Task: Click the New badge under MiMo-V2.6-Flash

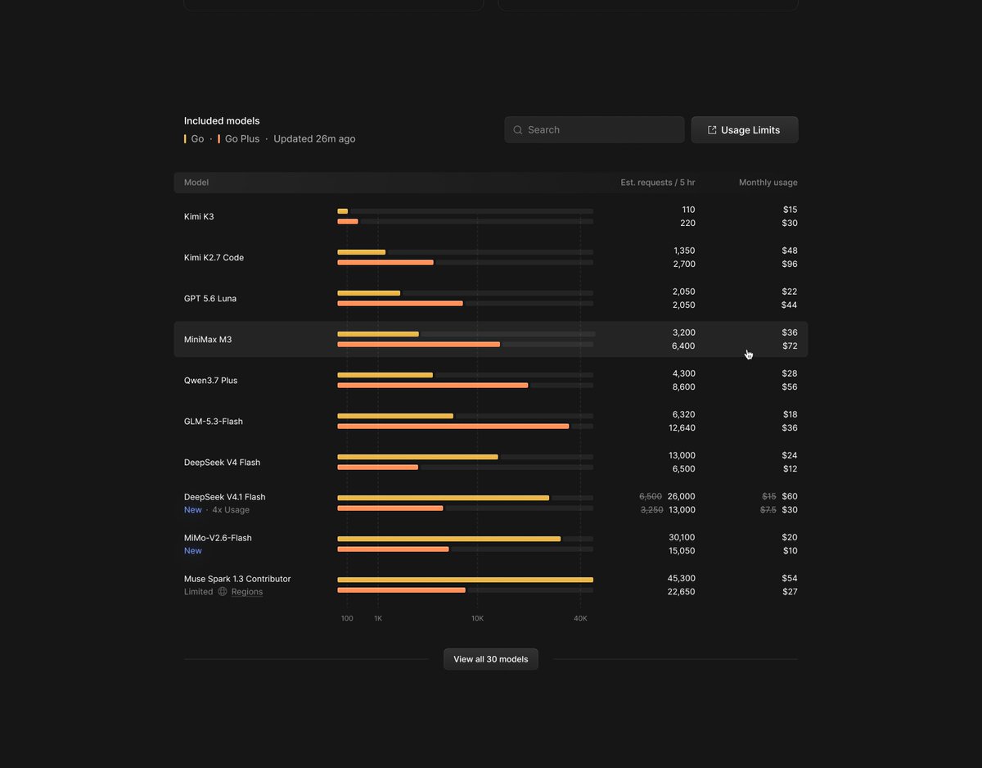Action: tap(193, 551)
